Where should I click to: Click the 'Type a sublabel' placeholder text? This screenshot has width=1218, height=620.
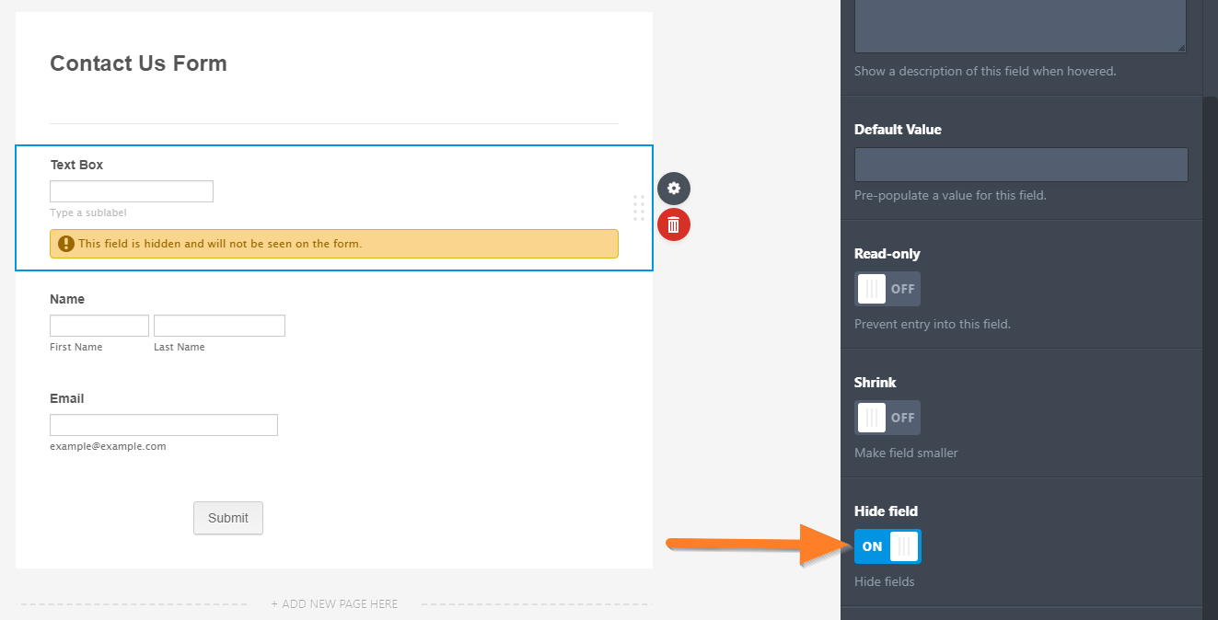pos(88,213)
